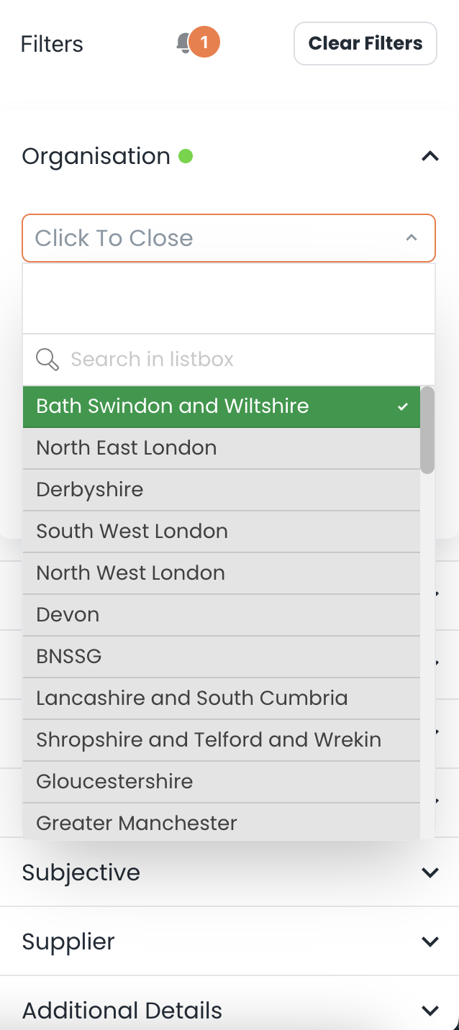
Task: Click the notification bell icon
Action: [x=183, y=43]
